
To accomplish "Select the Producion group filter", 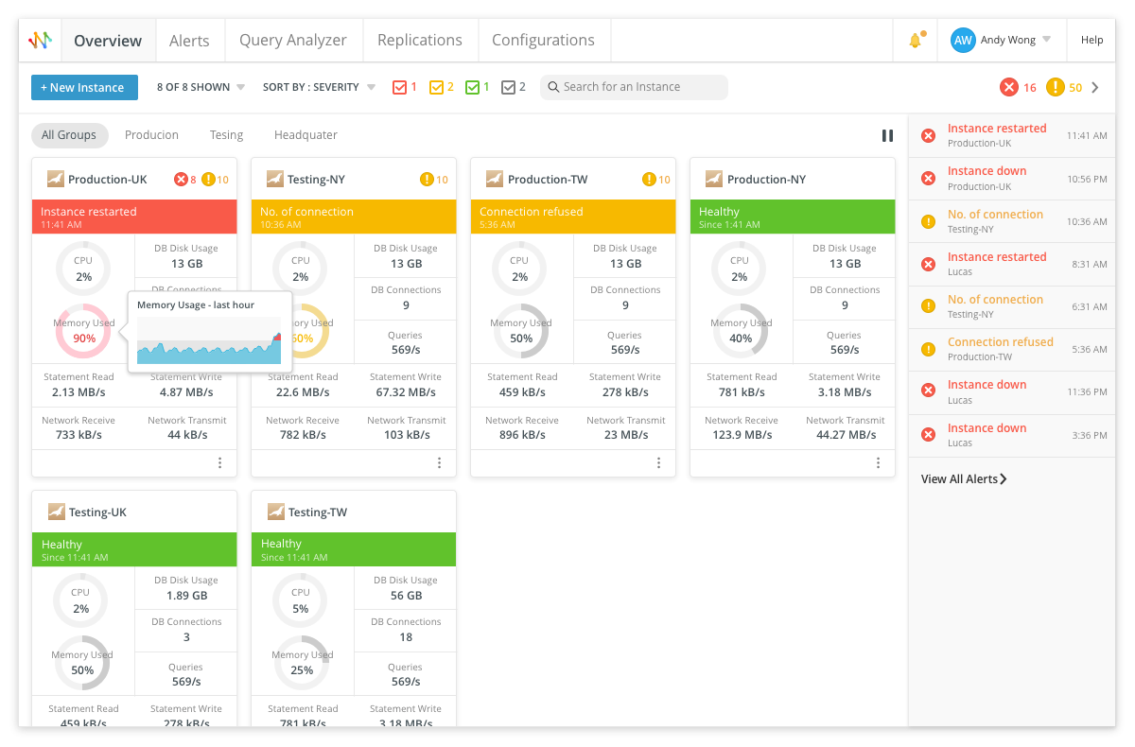I will [151, 135].
